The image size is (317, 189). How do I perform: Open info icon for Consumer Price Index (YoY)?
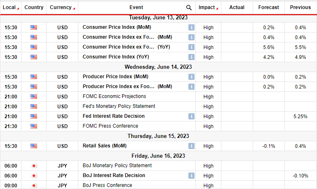[x=191, y=57]
